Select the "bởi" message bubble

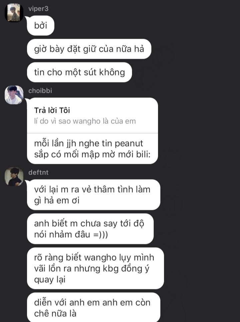click(x=41, y=25)
